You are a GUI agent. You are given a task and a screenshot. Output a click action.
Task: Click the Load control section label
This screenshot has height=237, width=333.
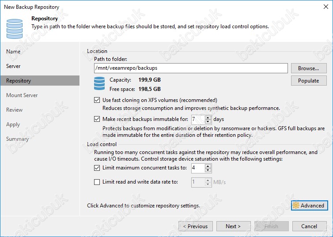pos(102,144)
